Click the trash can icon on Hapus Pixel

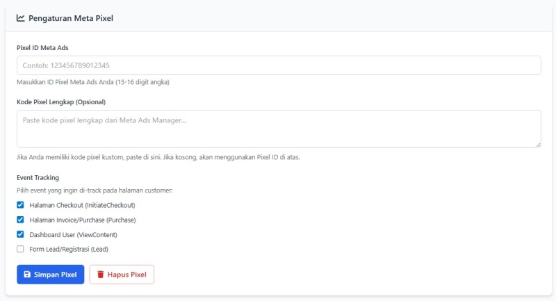(100, 275)
